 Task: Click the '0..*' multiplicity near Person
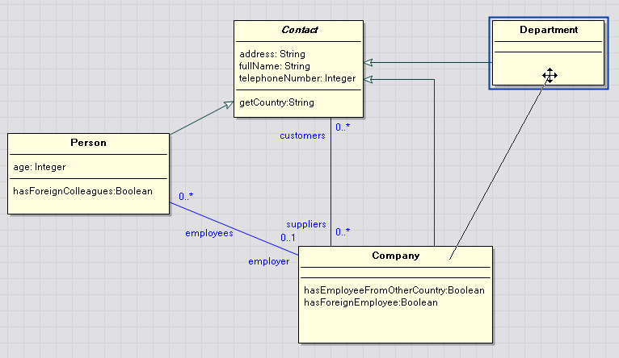point(186,196)
